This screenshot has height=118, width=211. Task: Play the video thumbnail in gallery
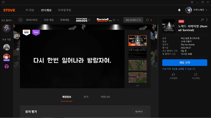click(x=137, y=41)
